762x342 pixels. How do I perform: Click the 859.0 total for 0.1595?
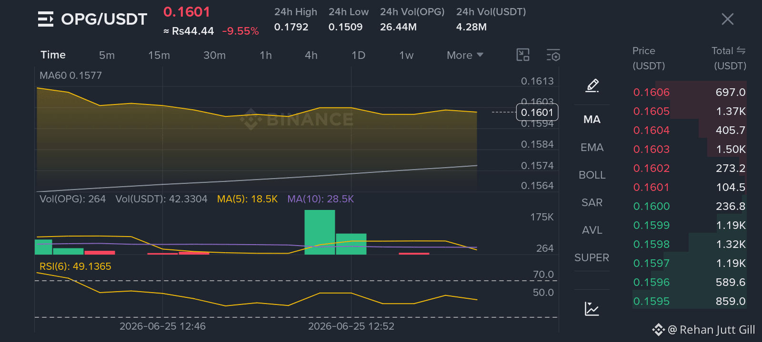click(x=731, y=301)
